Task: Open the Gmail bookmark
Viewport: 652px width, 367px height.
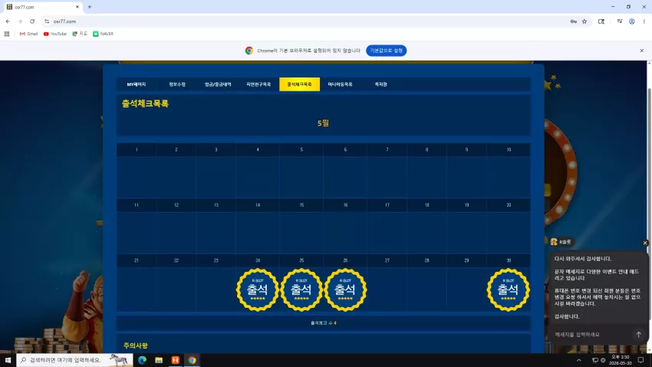Action: pos(28,34)
